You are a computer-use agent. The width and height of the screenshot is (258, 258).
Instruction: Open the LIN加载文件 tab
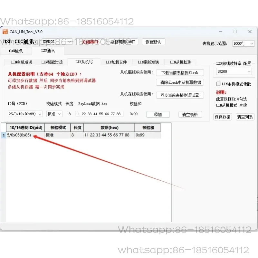tap(116, 62)
